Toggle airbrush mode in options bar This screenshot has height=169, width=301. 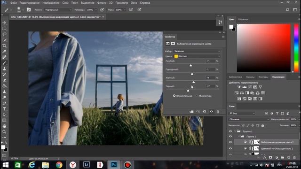(131, 9)
